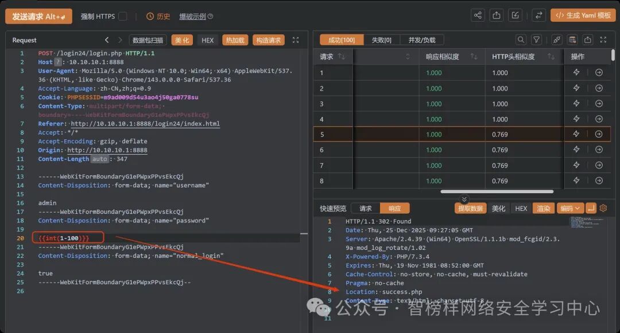Open the funnel filter icon above the results table
This screenshot has height=333, width=620.
pos(537,40)
